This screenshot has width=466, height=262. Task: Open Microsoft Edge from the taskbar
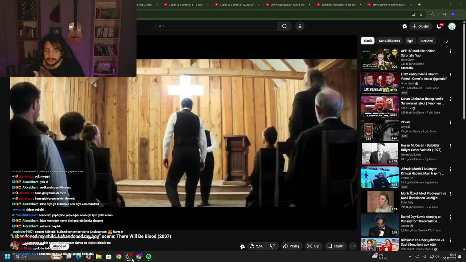(78, 257)
